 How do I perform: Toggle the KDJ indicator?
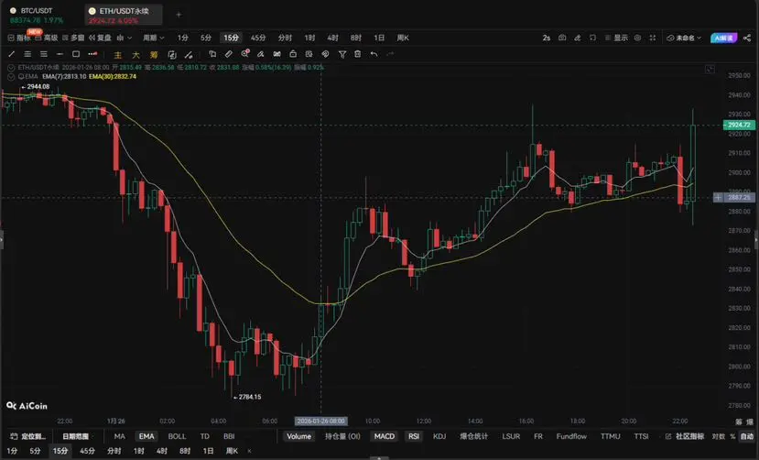point(439,436)
